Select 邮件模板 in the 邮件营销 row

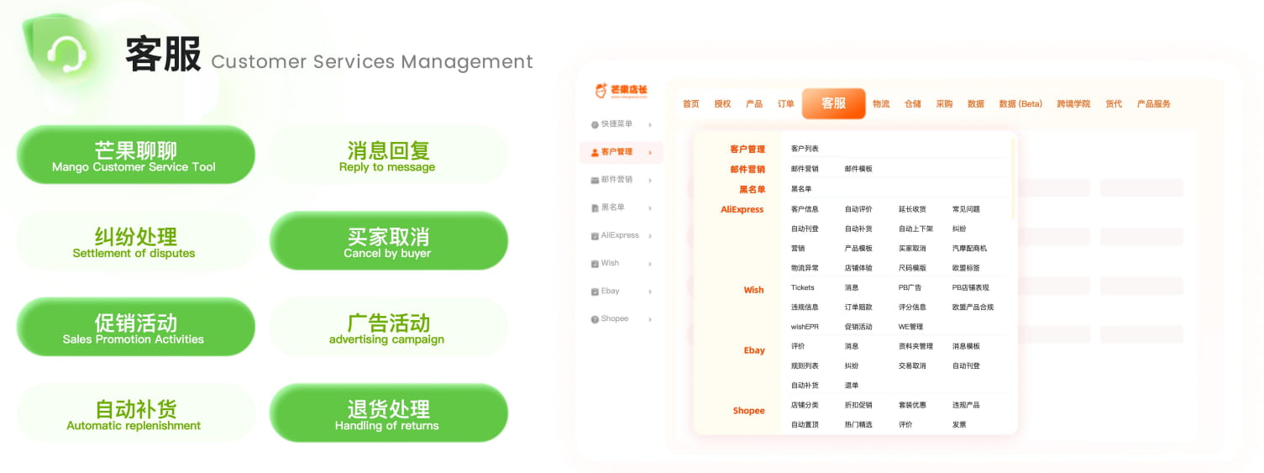(x=858, y=169)
